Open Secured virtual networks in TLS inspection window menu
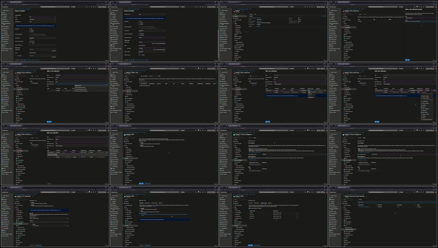The image size is (438, 248). (21, 229)
